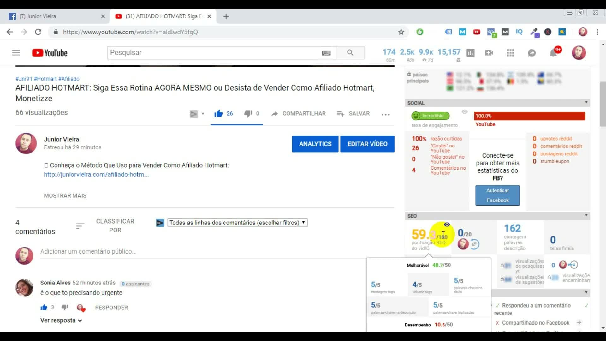This screenshot has height=341, width=606.
Task: Click the red 100.0% YouTube bar
Action: 529,116
